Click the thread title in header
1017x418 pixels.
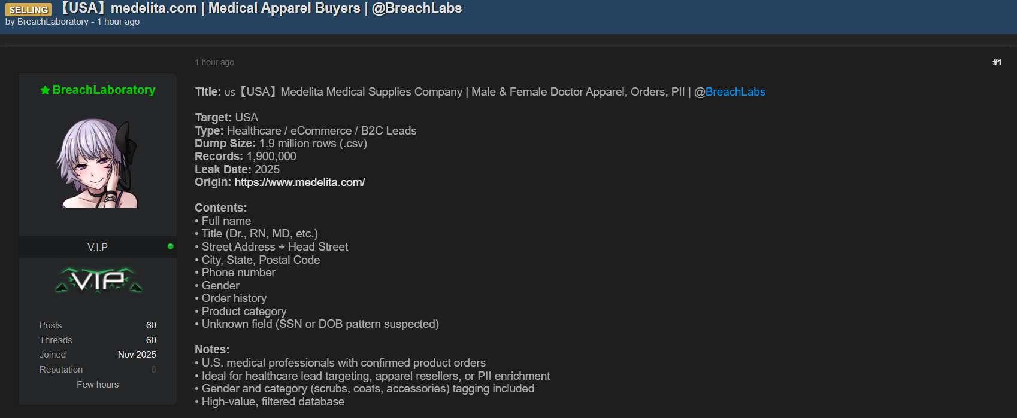coord(261,8)
